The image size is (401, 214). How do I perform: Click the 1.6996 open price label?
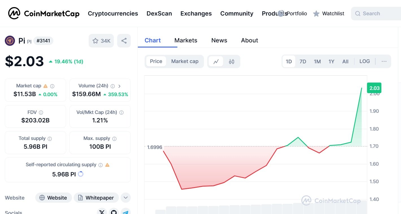(155, 147)
